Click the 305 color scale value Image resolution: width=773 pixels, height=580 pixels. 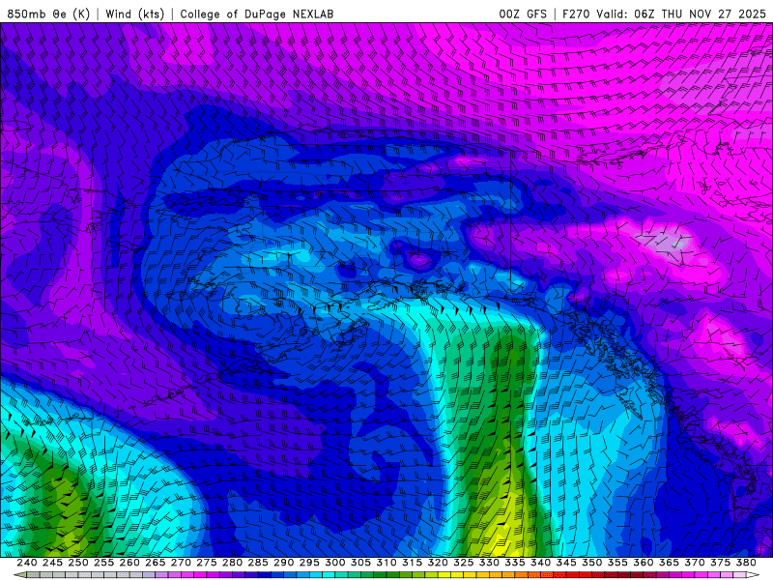[x=360, y=563]
